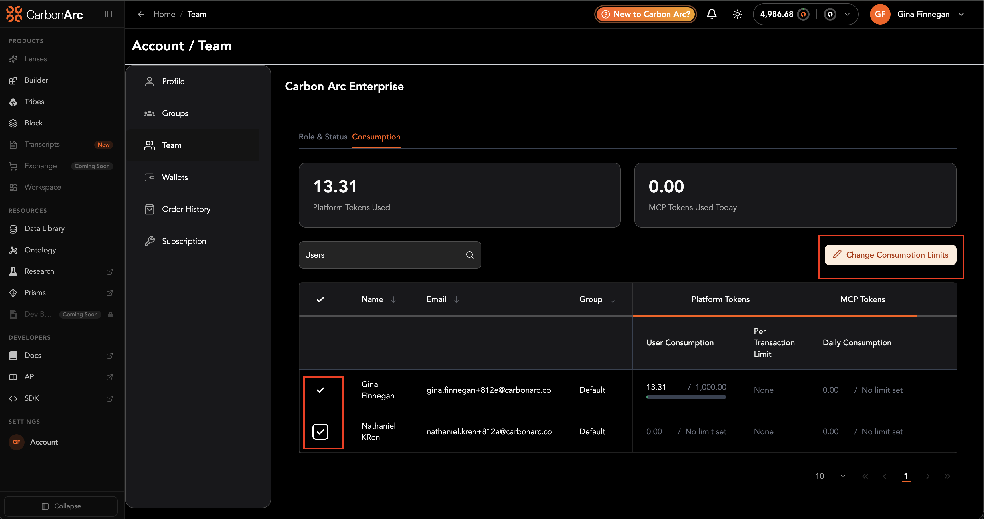Go to the next page of results

928,476
